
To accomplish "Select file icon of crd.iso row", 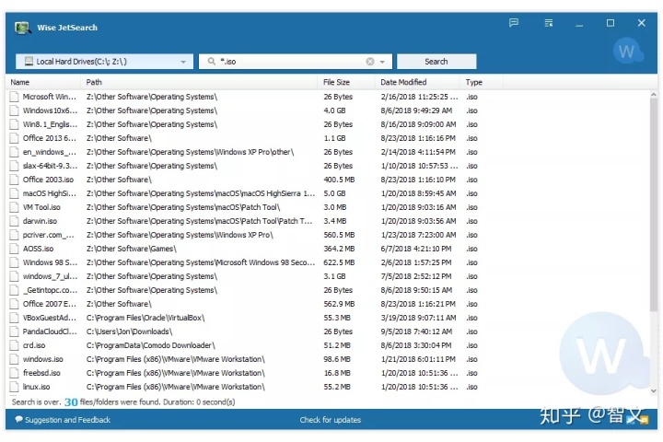I will click(x=15, y=345).
